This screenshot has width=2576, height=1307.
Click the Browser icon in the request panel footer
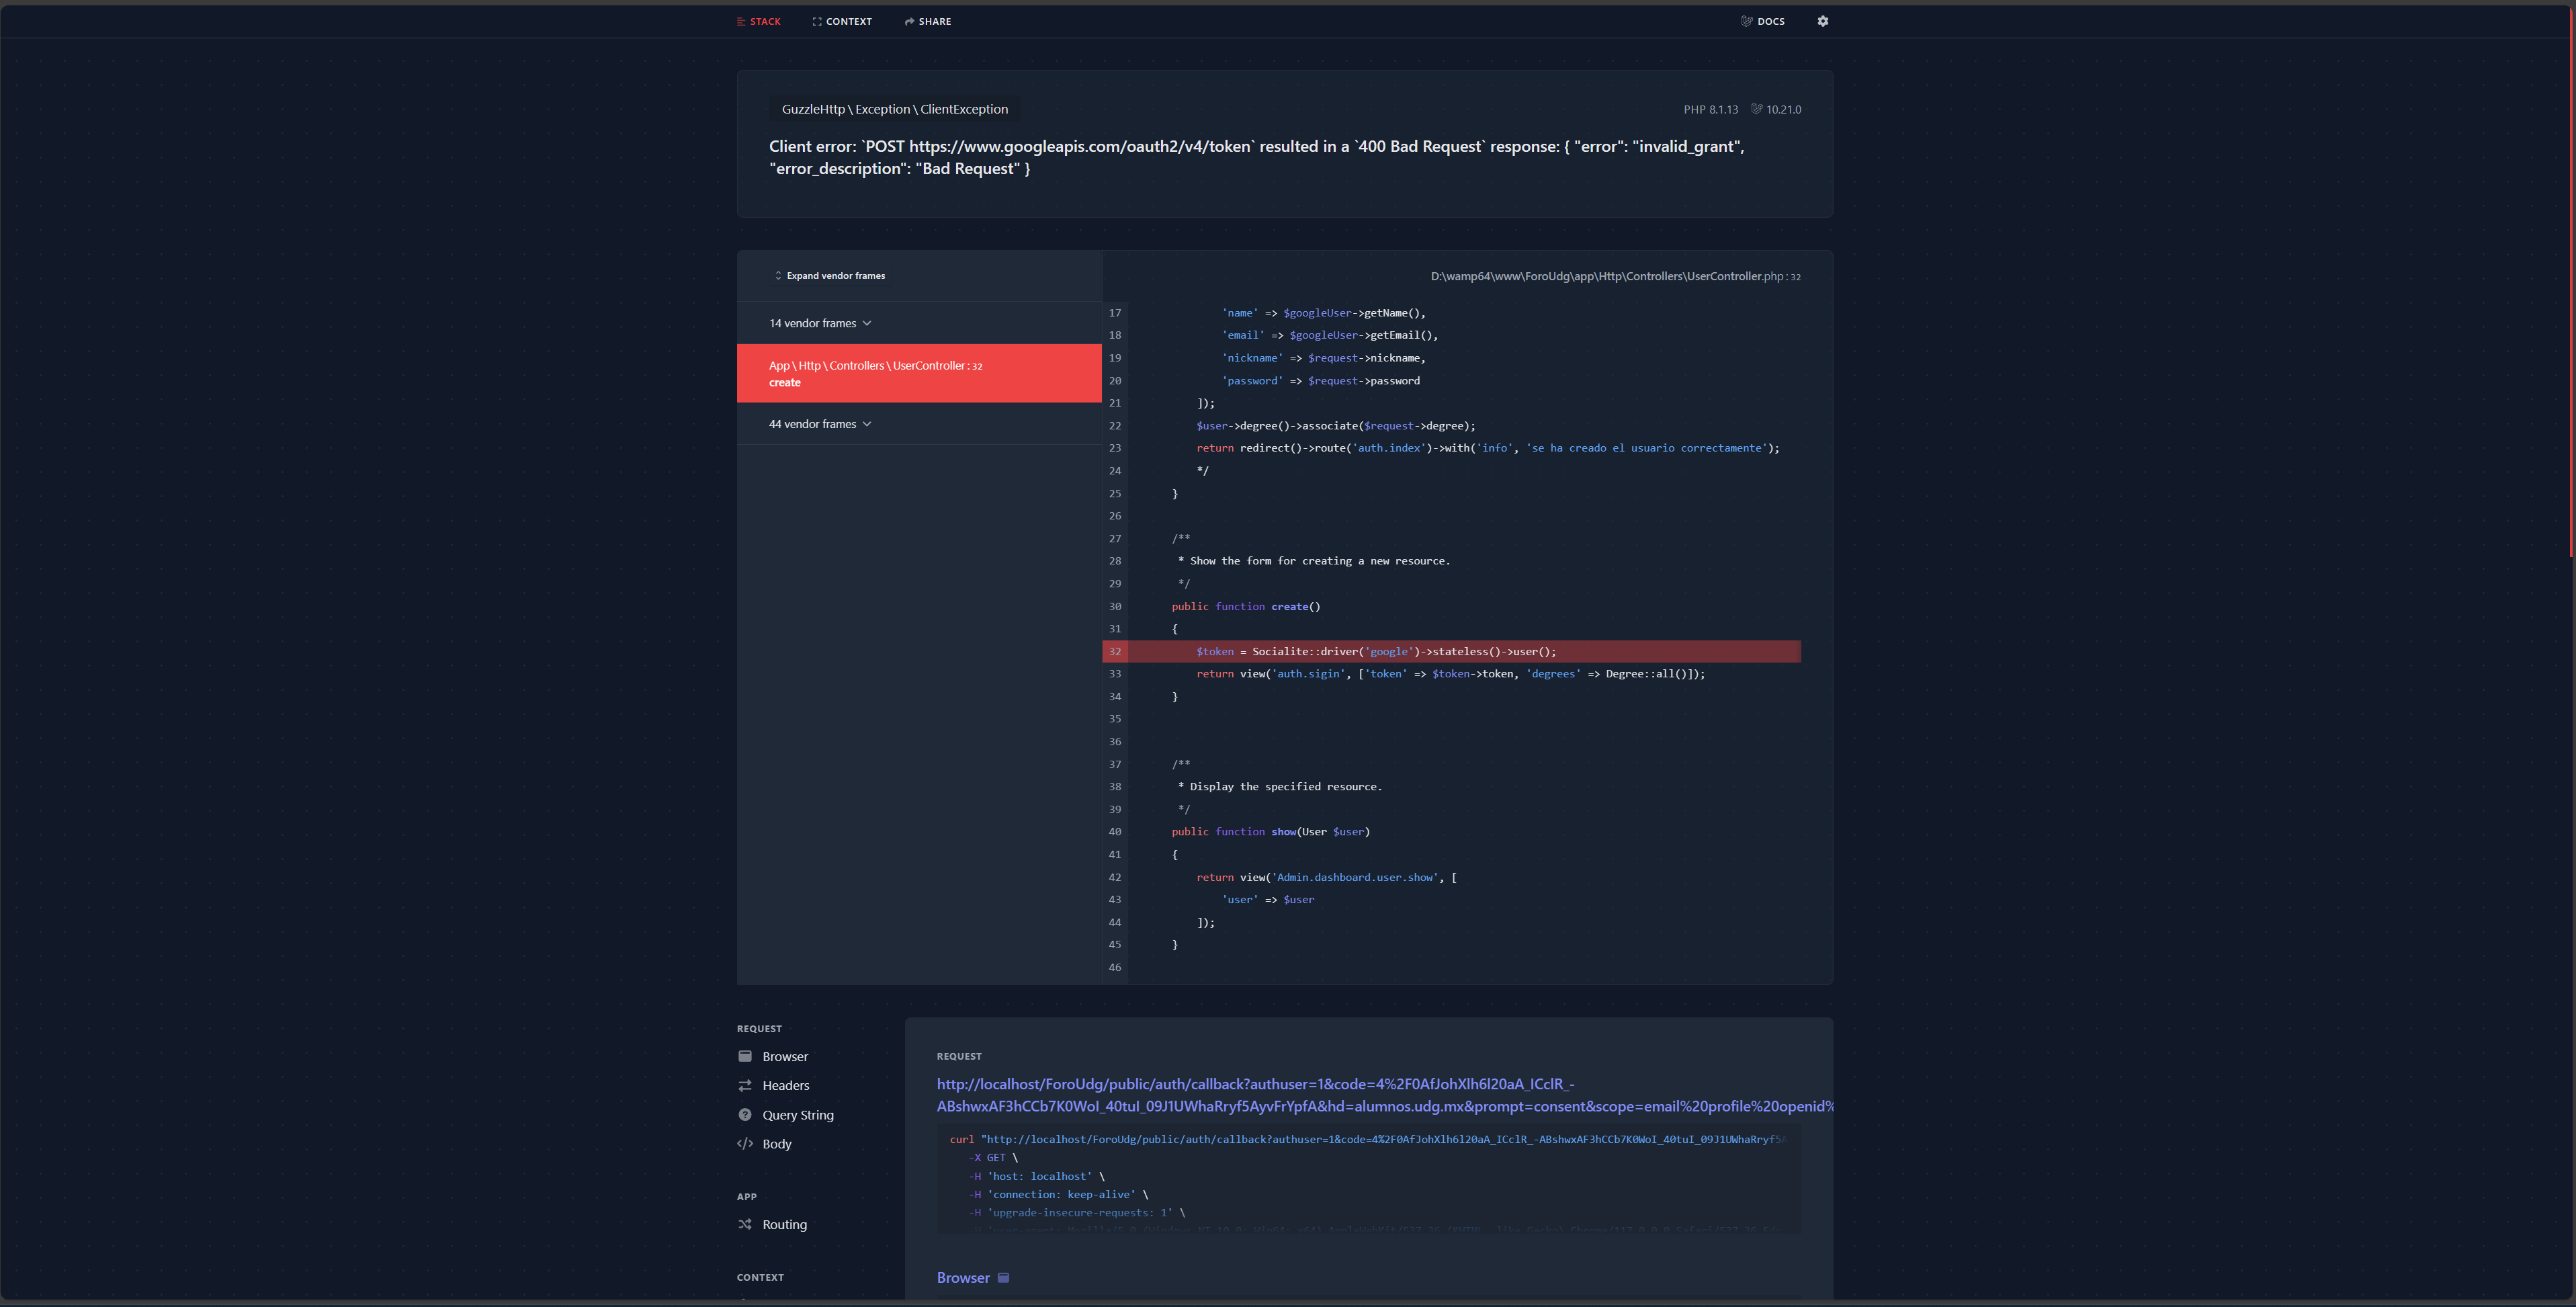point(1003,1277)
